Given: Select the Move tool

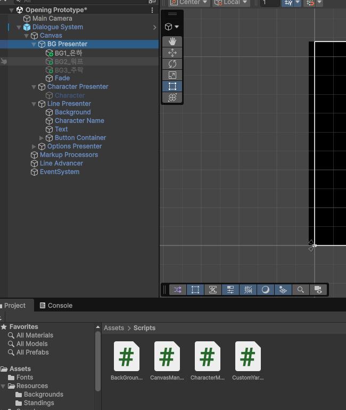Looking at the screenshot, I should point(172,53).
